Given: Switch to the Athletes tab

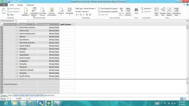Looking at the screenshot, I should 50,95.
